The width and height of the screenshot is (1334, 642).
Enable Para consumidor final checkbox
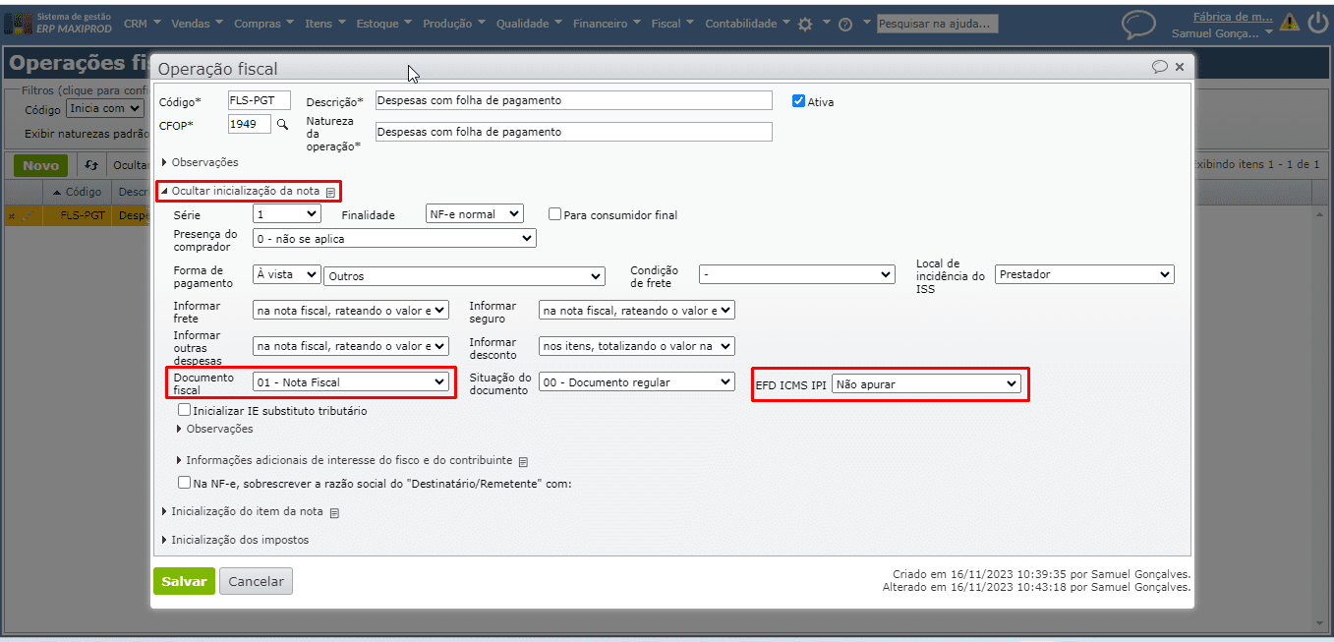coord(554,214)
